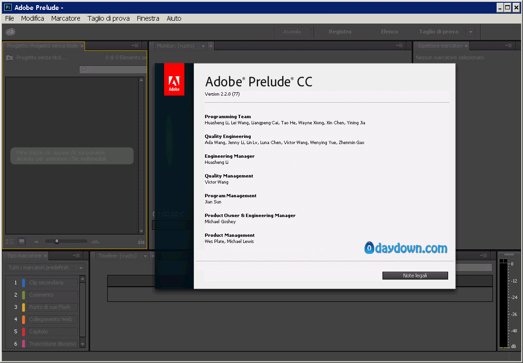
Task: Open the Progetto panel flyout menu
Action: click(x=135, y=46)
